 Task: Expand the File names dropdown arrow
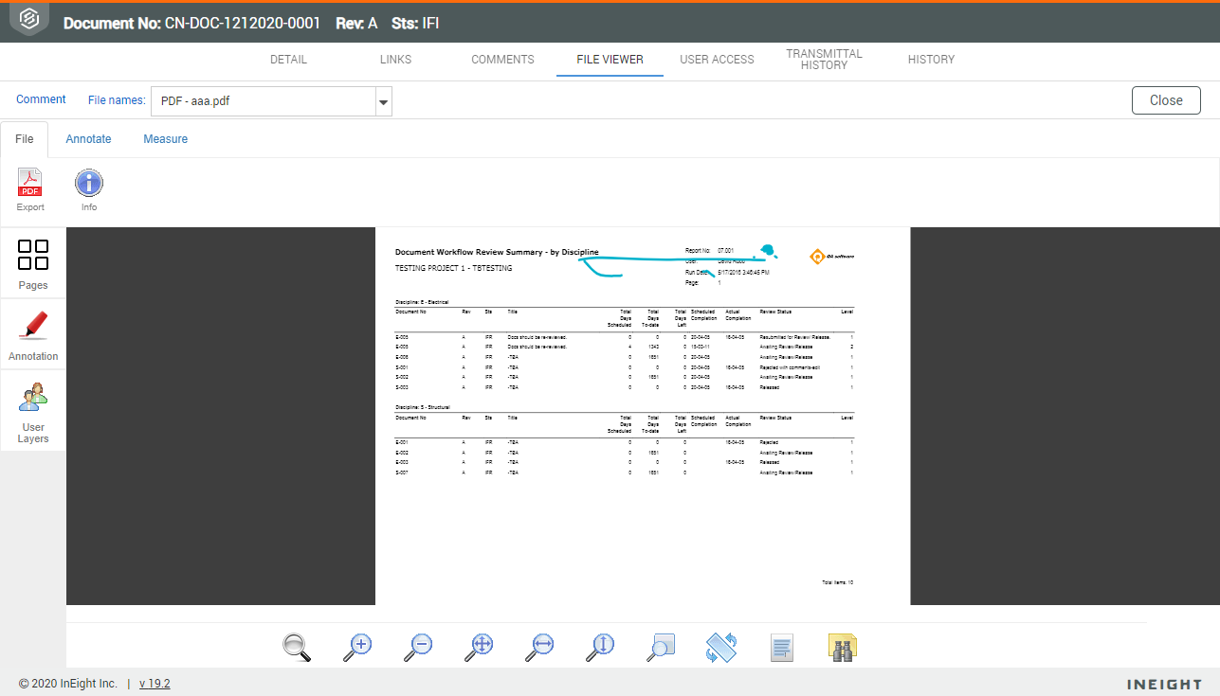[383, 101]
